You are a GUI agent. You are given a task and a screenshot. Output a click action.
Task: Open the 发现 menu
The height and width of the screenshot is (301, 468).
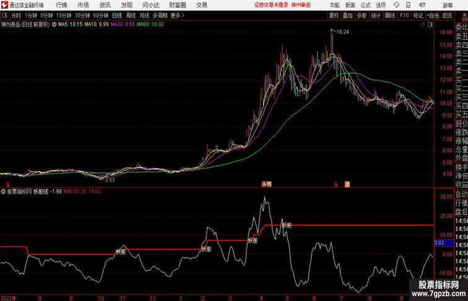coord(126,5)
